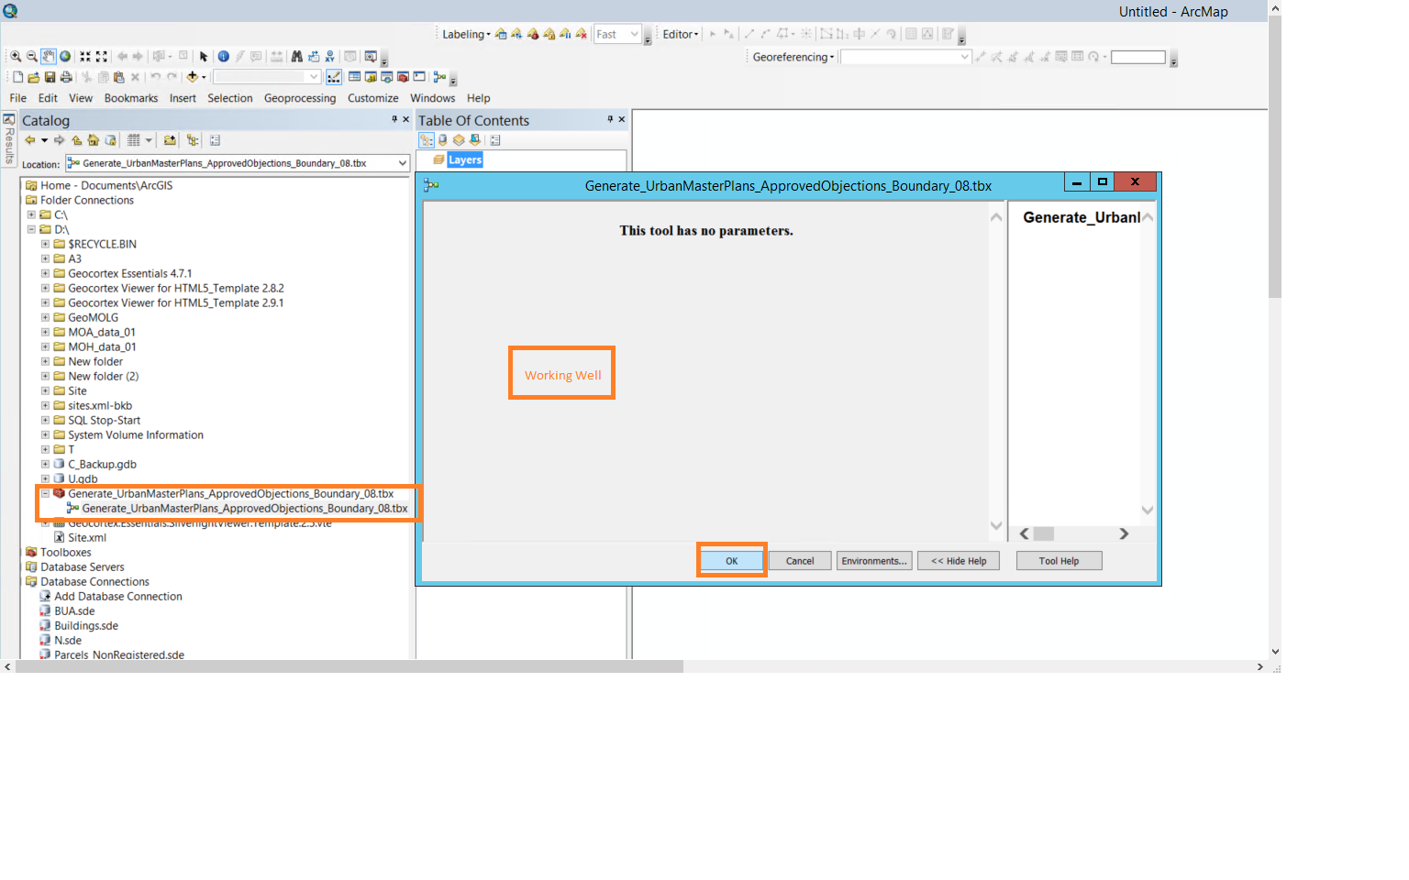Expand the GeoMOLG folder
Viewport: 1409px width, 880px height.
tap(45, 317)
